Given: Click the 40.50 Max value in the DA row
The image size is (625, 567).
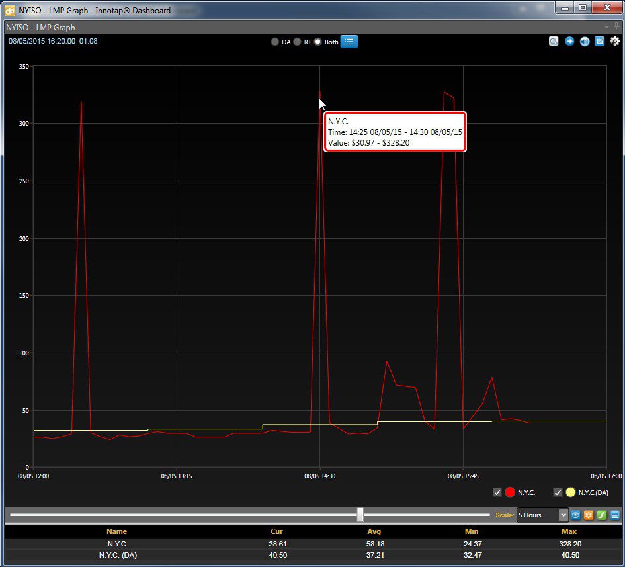Looking at the screenshot, I should (x=570, y=555).
